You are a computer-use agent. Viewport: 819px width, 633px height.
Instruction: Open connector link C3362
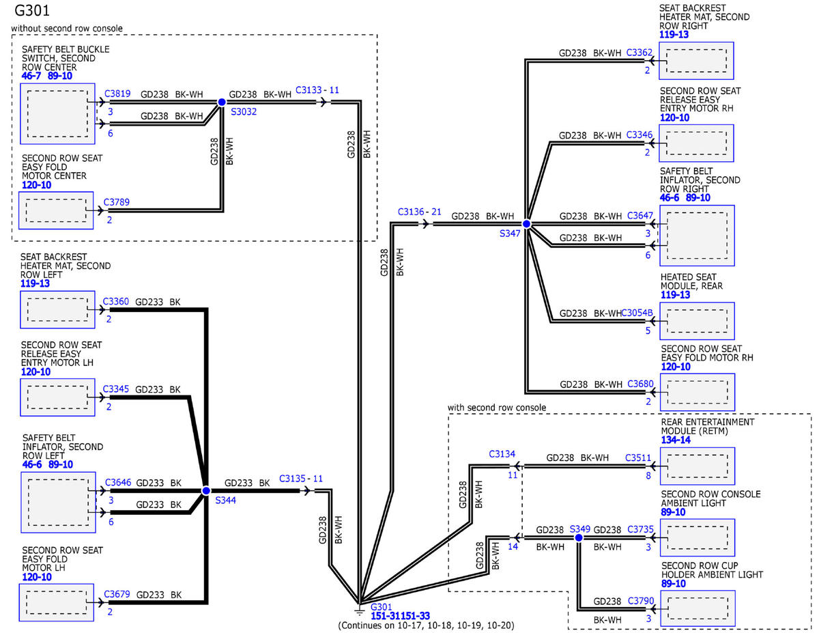pos(640,53)
